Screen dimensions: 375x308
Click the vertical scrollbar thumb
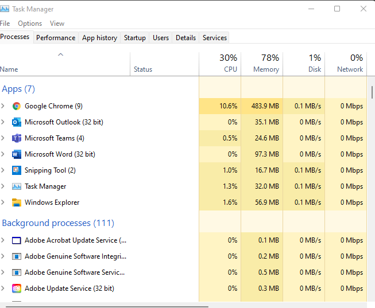pyautogui.click(x=372, y=92)
